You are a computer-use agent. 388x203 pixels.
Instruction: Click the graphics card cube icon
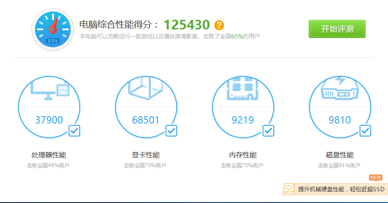pos(146,88)
